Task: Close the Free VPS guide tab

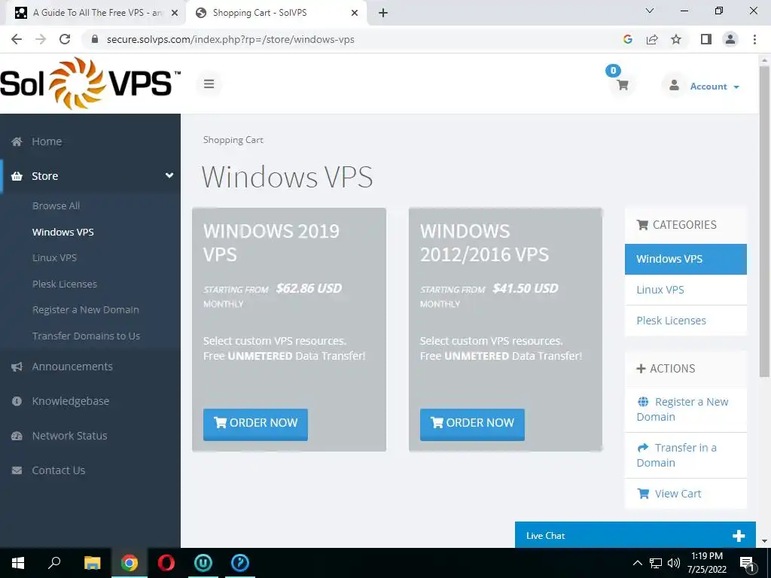Action: [175, 14]
